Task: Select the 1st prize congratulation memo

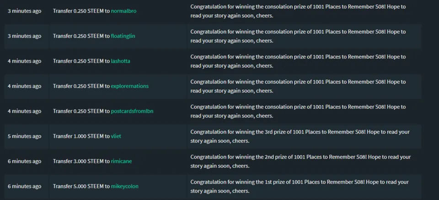Action: point(299,186)
